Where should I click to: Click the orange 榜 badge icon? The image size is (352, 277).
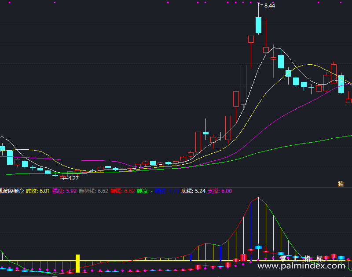[x=341, y=184]
